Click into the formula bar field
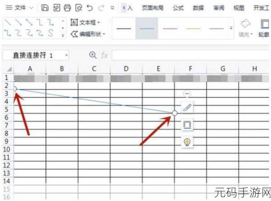271x201 pixels. pyautogui.click(x=191, y=55)
